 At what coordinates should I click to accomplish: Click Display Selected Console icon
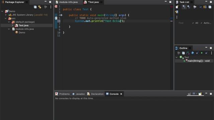pos(194,94)
